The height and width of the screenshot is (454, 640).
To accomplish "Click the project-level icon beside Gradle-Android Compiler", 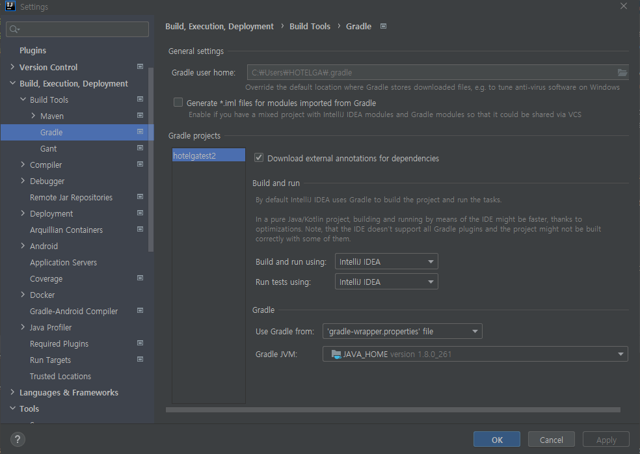I will 140,311.
